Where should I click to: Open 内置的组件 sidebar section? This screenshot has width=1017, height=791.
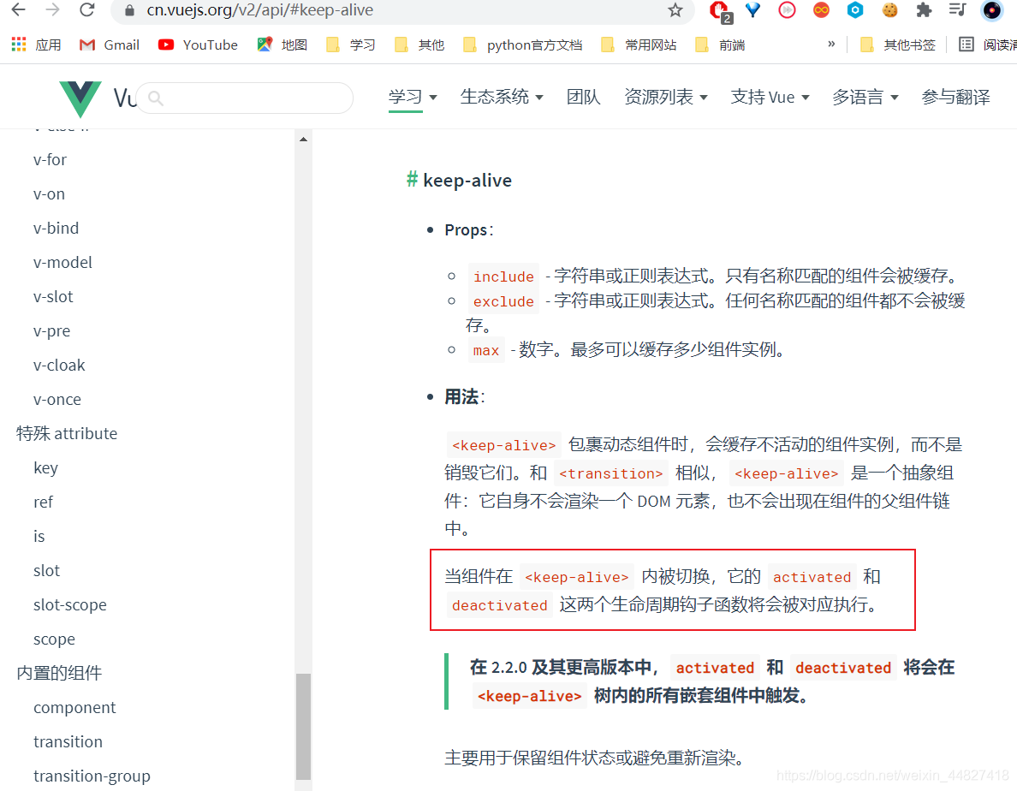(x=59, y=674)
